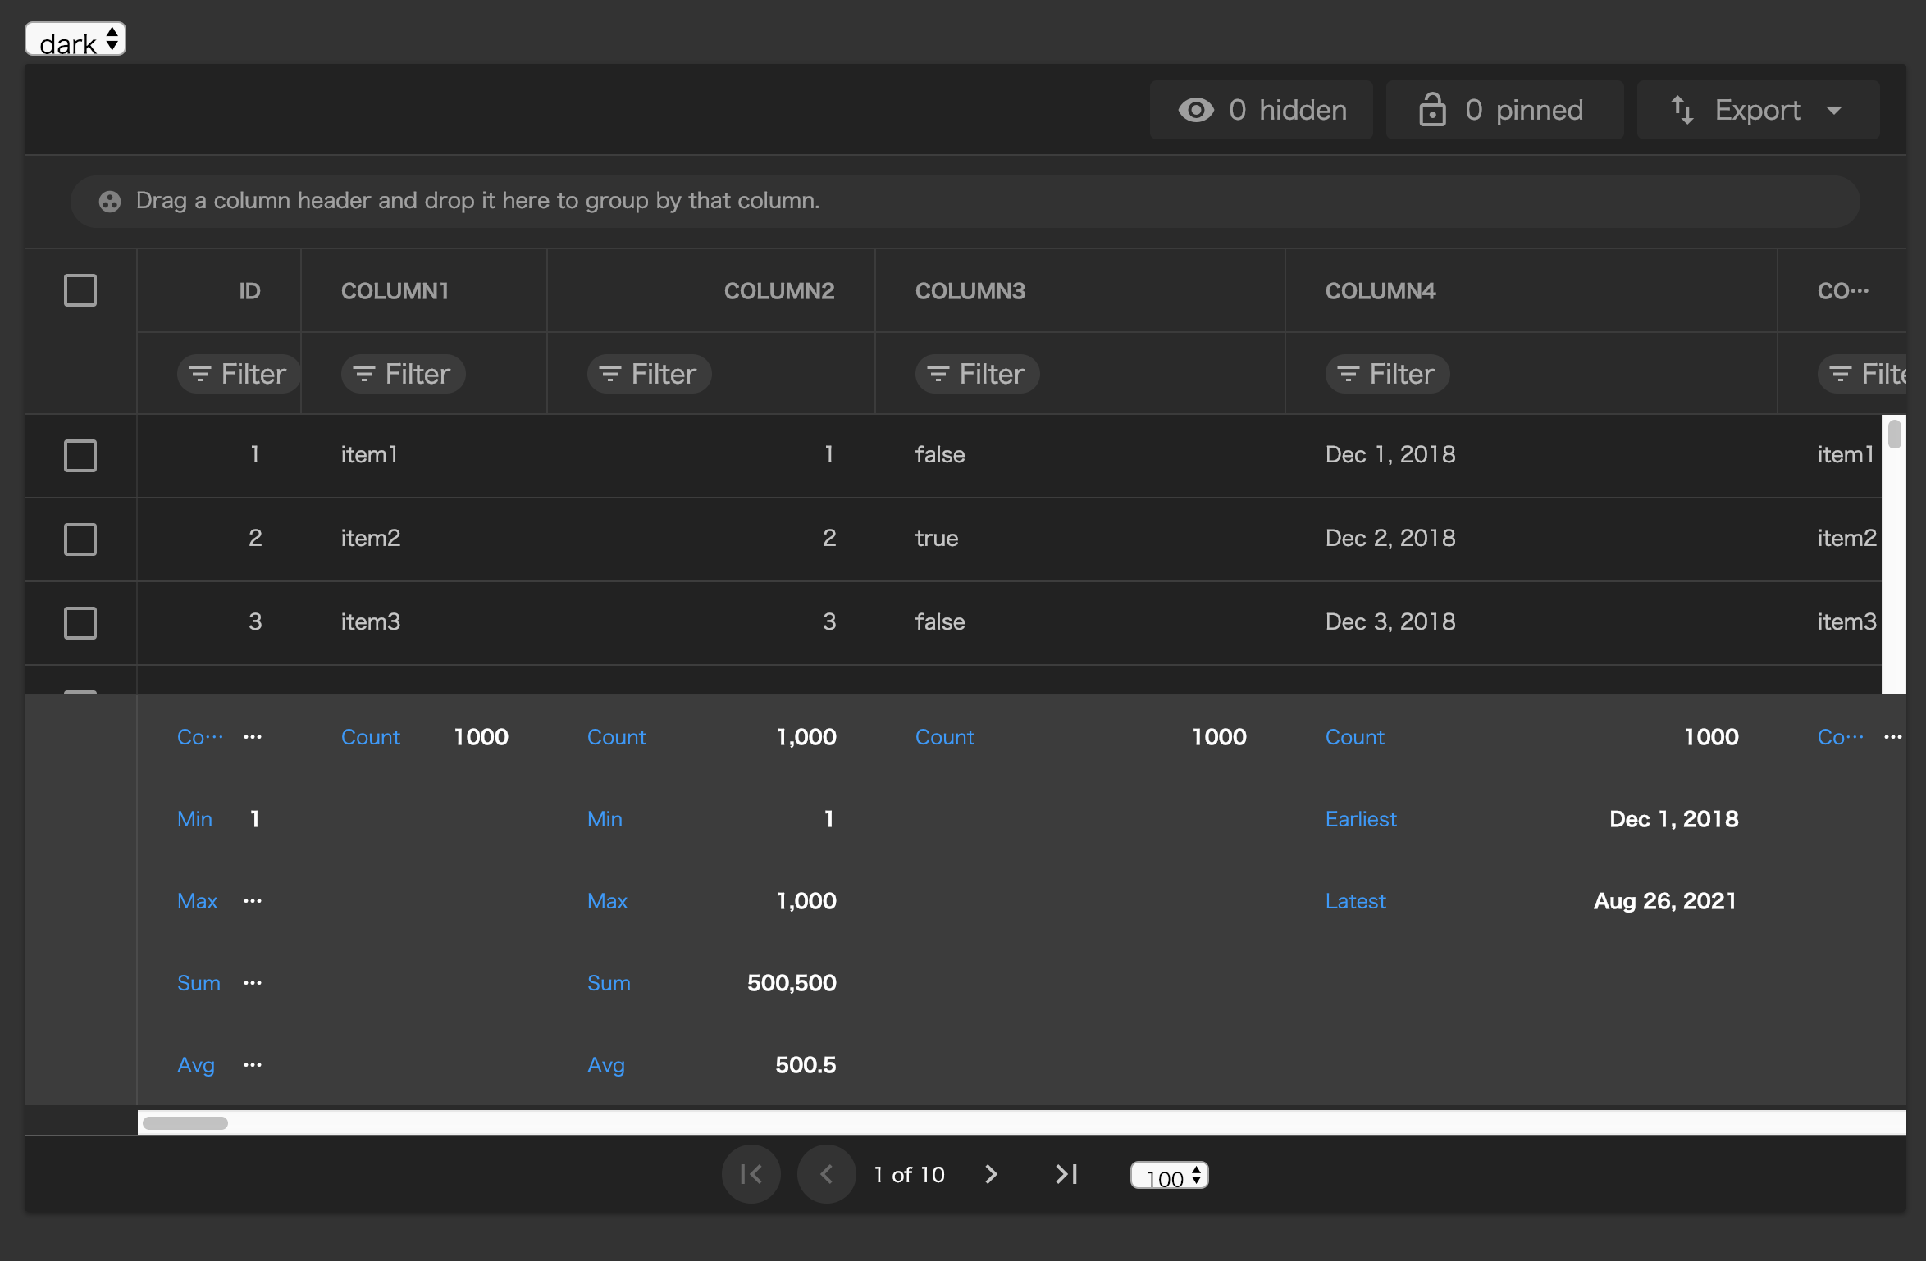Go to the previous page with the chevron icon

click(x=826, y=1174)
